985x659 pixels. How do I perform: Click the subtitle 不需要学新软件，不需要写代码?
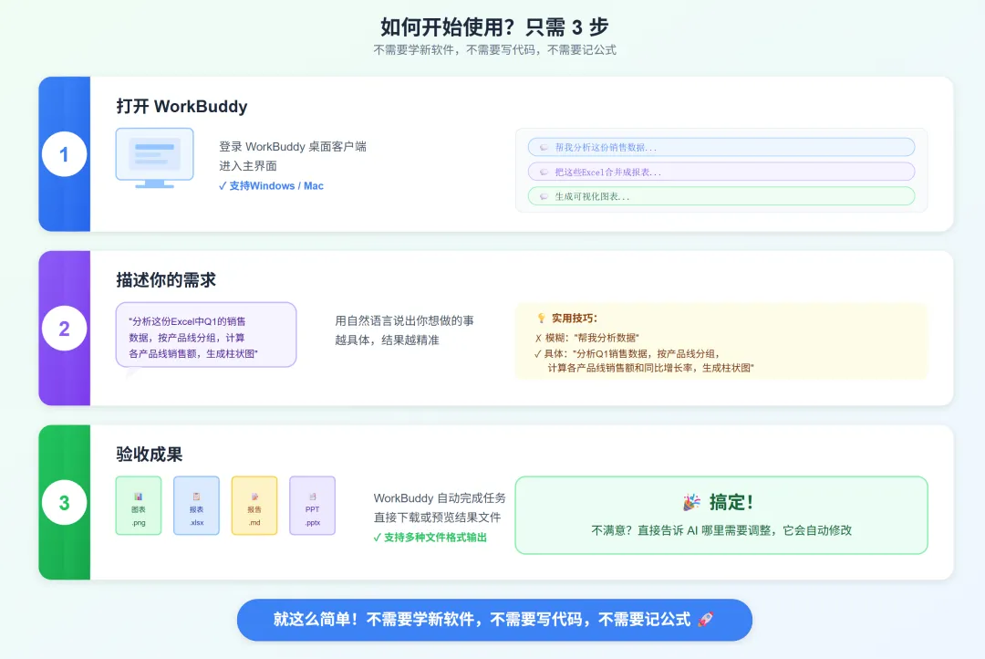point(494,50)
